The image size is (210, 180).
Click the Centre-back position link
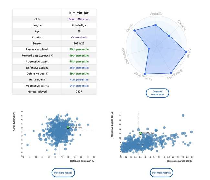pyautogui.click(x=79, y=37)
